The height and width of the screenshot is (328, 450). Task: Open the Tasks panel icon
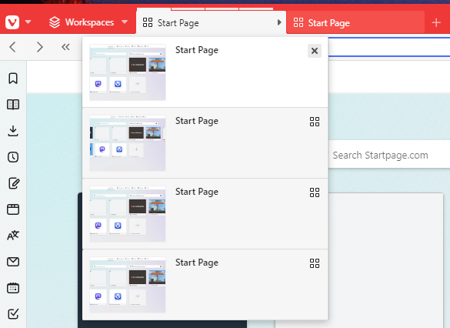(13, 314)
